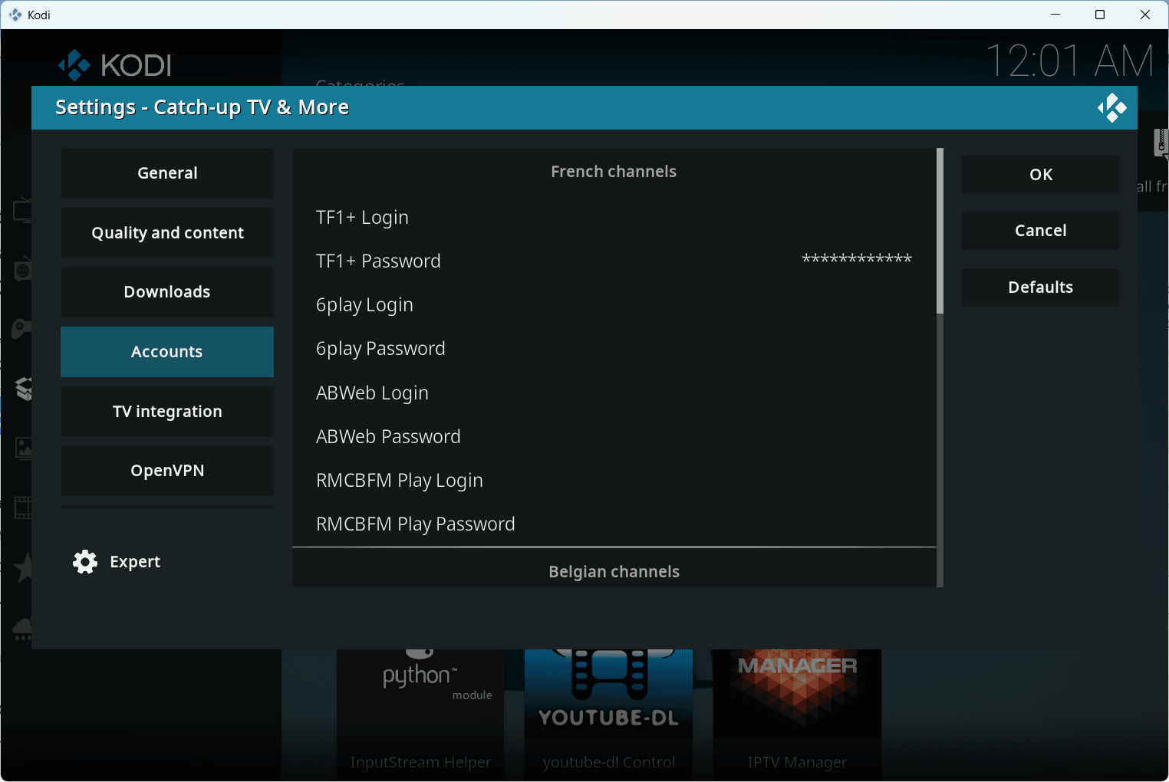
Task: Click the KODI logo in the top-left
Action: [x=116, y=65]
